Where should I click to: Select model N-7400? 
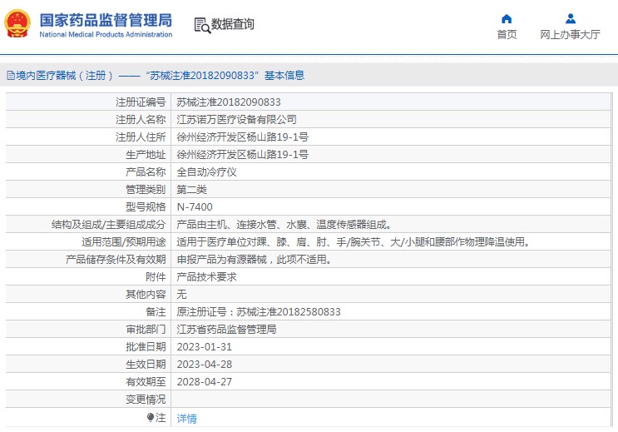[x=195, y=207]
